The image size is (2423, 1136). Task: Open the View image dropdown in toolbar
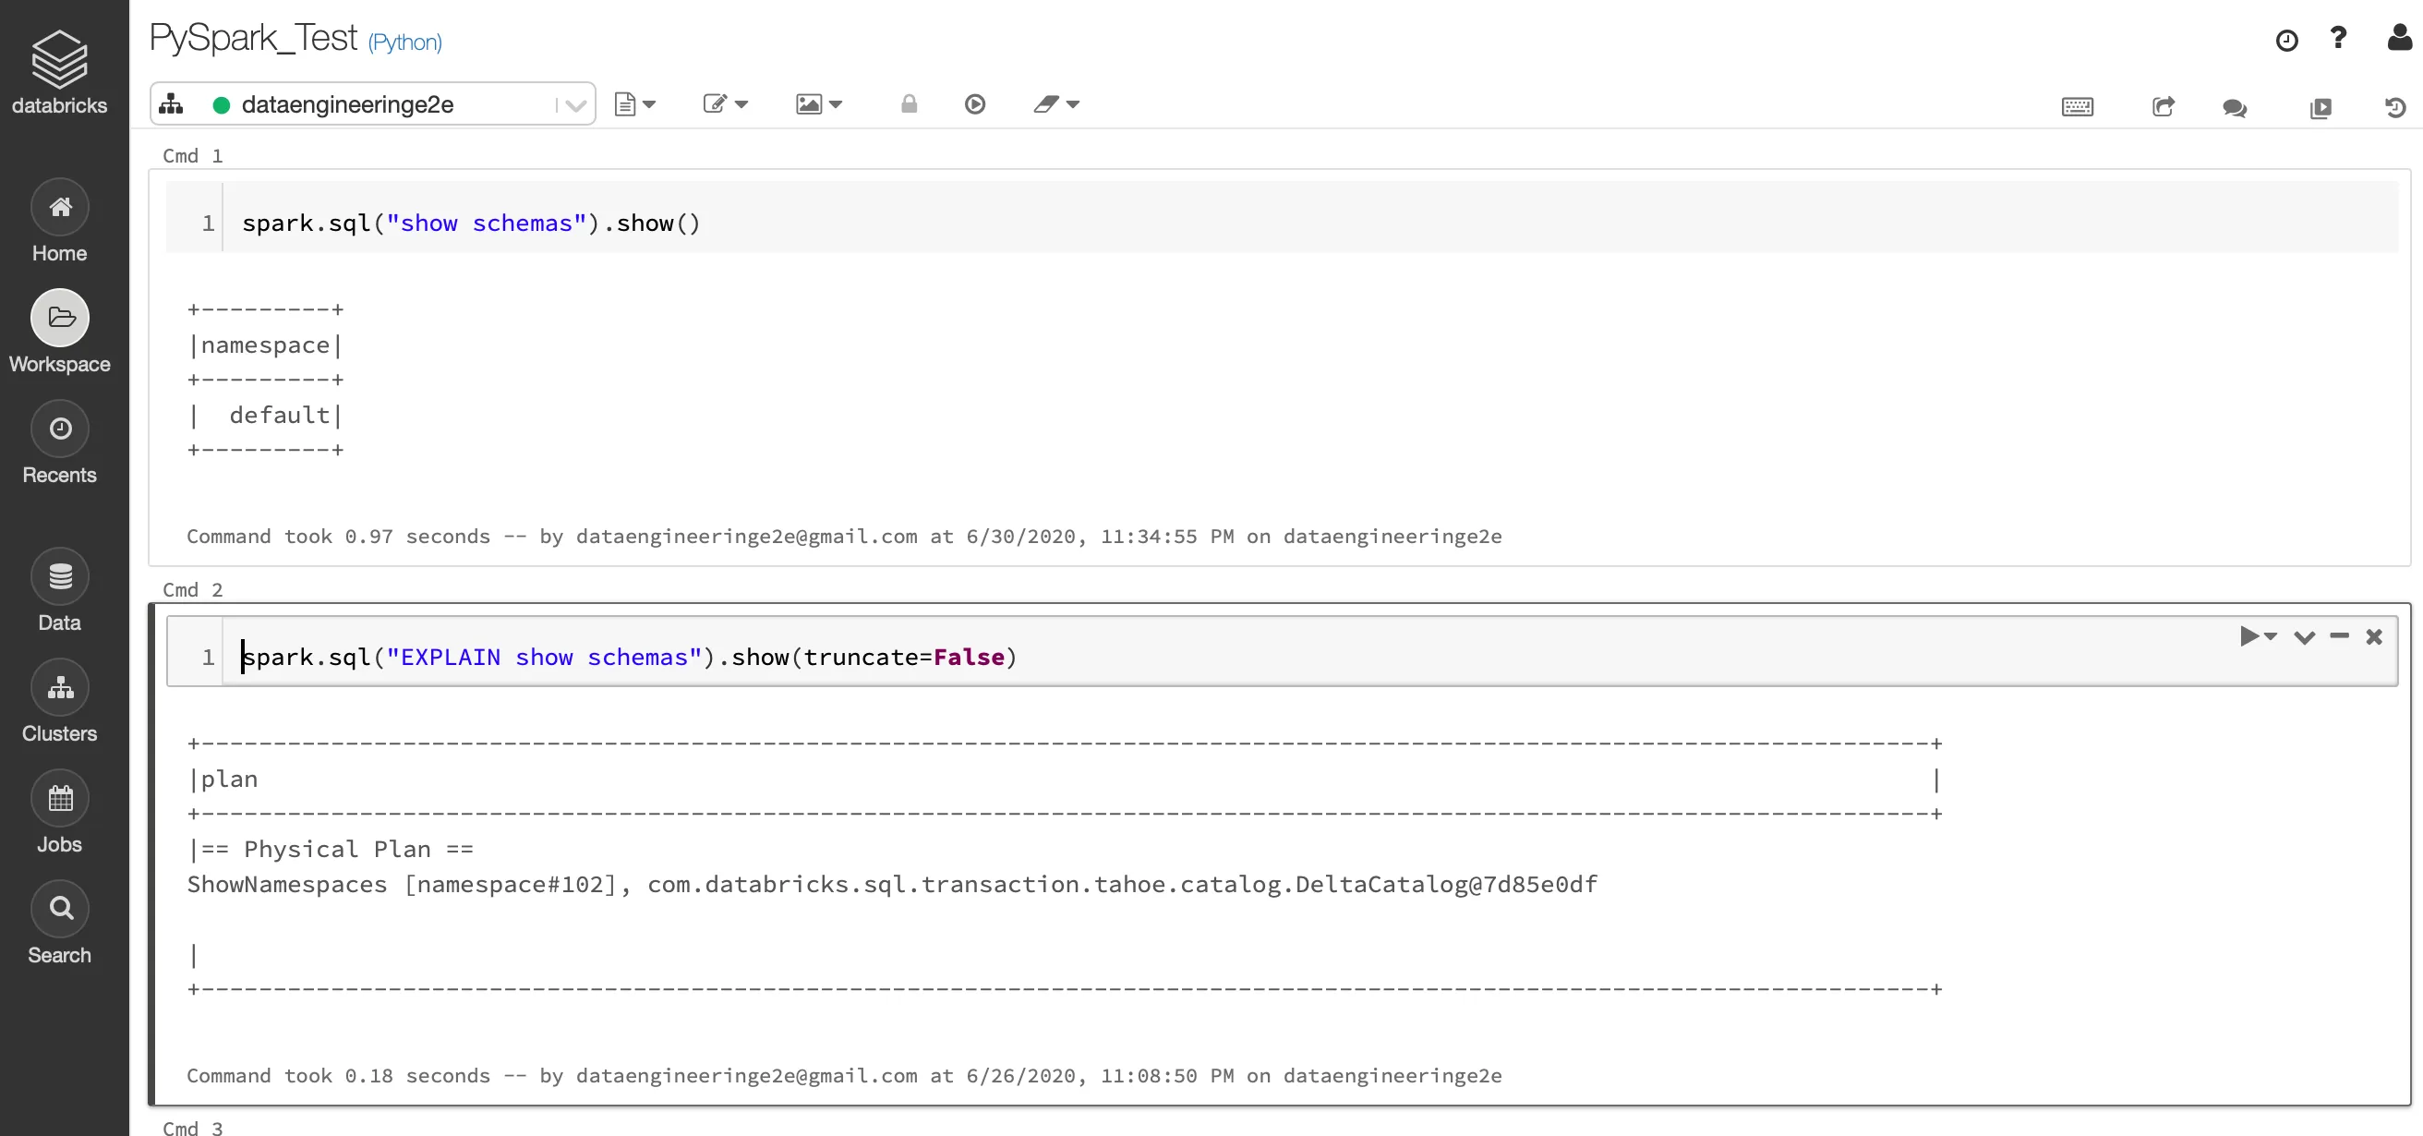[818, 103]
